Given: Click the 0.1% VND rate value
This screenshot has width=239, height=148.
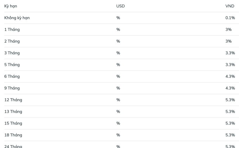Looking at the screenshot, I should click(230, 18).
